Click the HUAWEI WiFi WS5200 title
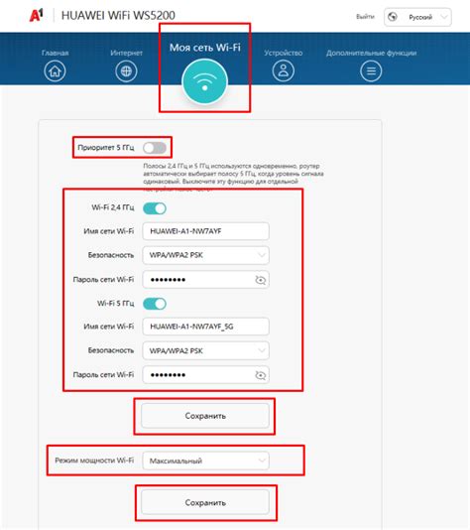 coord(118,16)
